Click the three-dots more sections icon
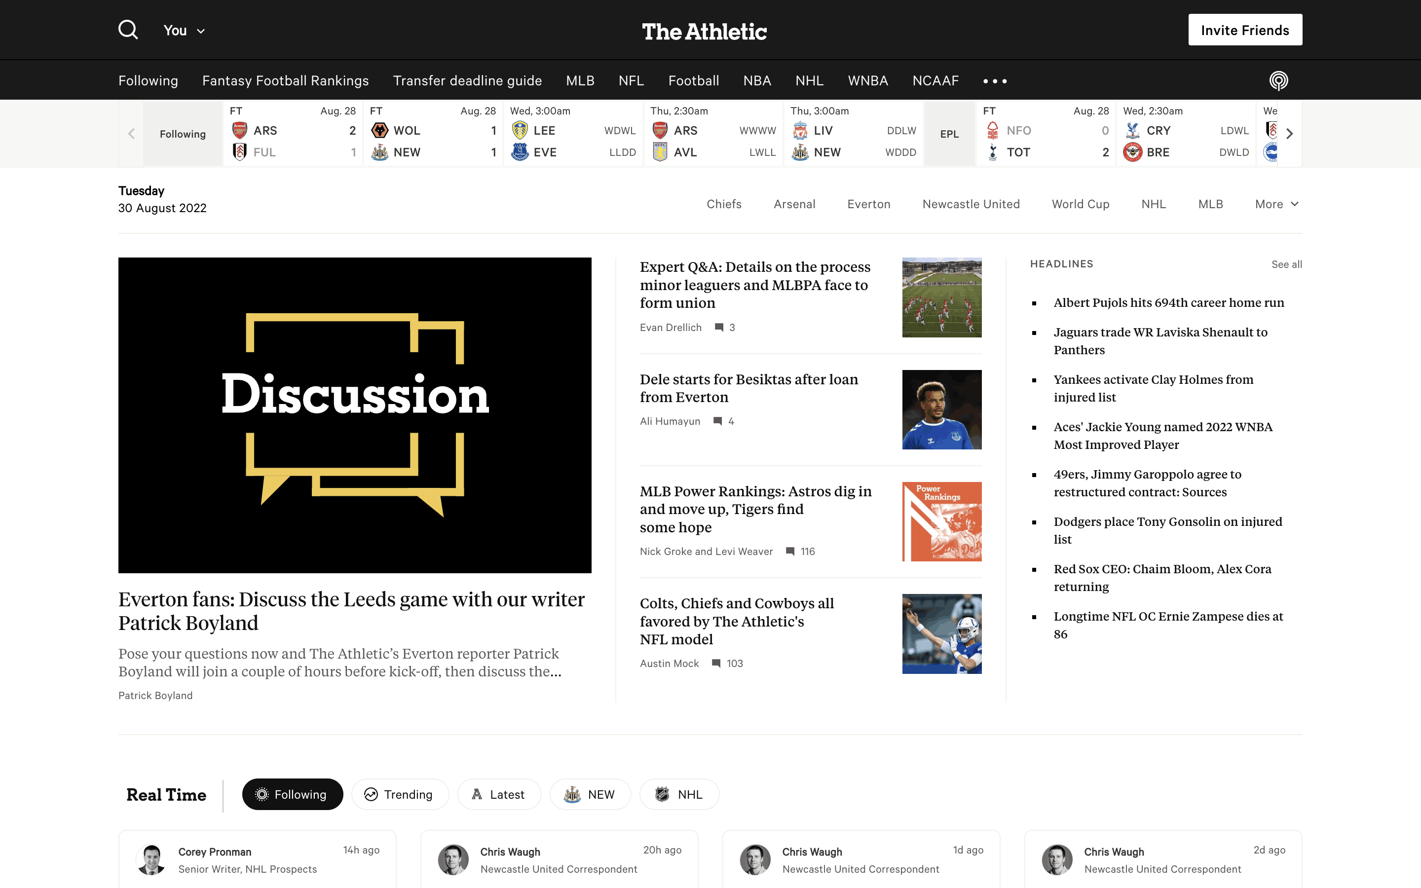The width and height of the screenshot is (1421, 888). [x=995, y=81]
